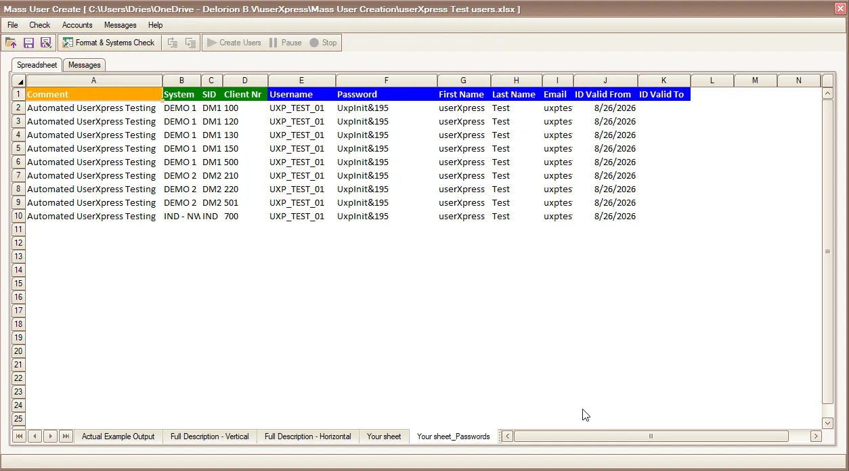Click the Save floppy disk icon
849x471 pixels.
(28, 43)
